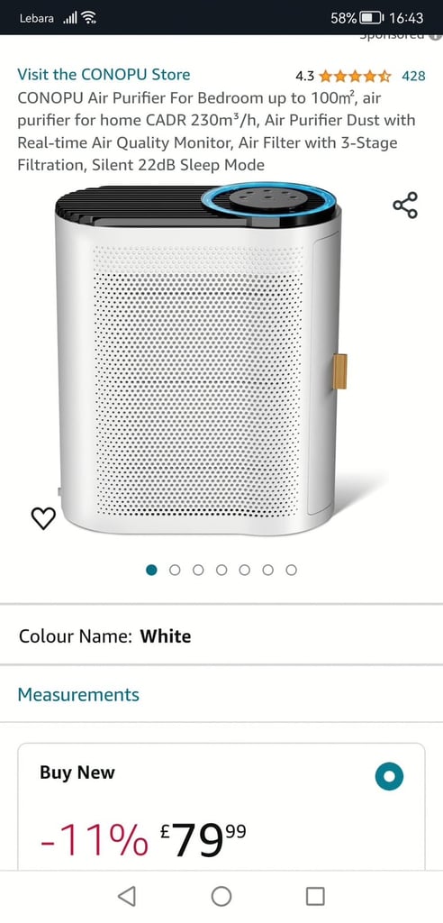This screenshot has height=923, width=443.
Task: Visit the CONOPU Store link
Action: click(104, 75)
